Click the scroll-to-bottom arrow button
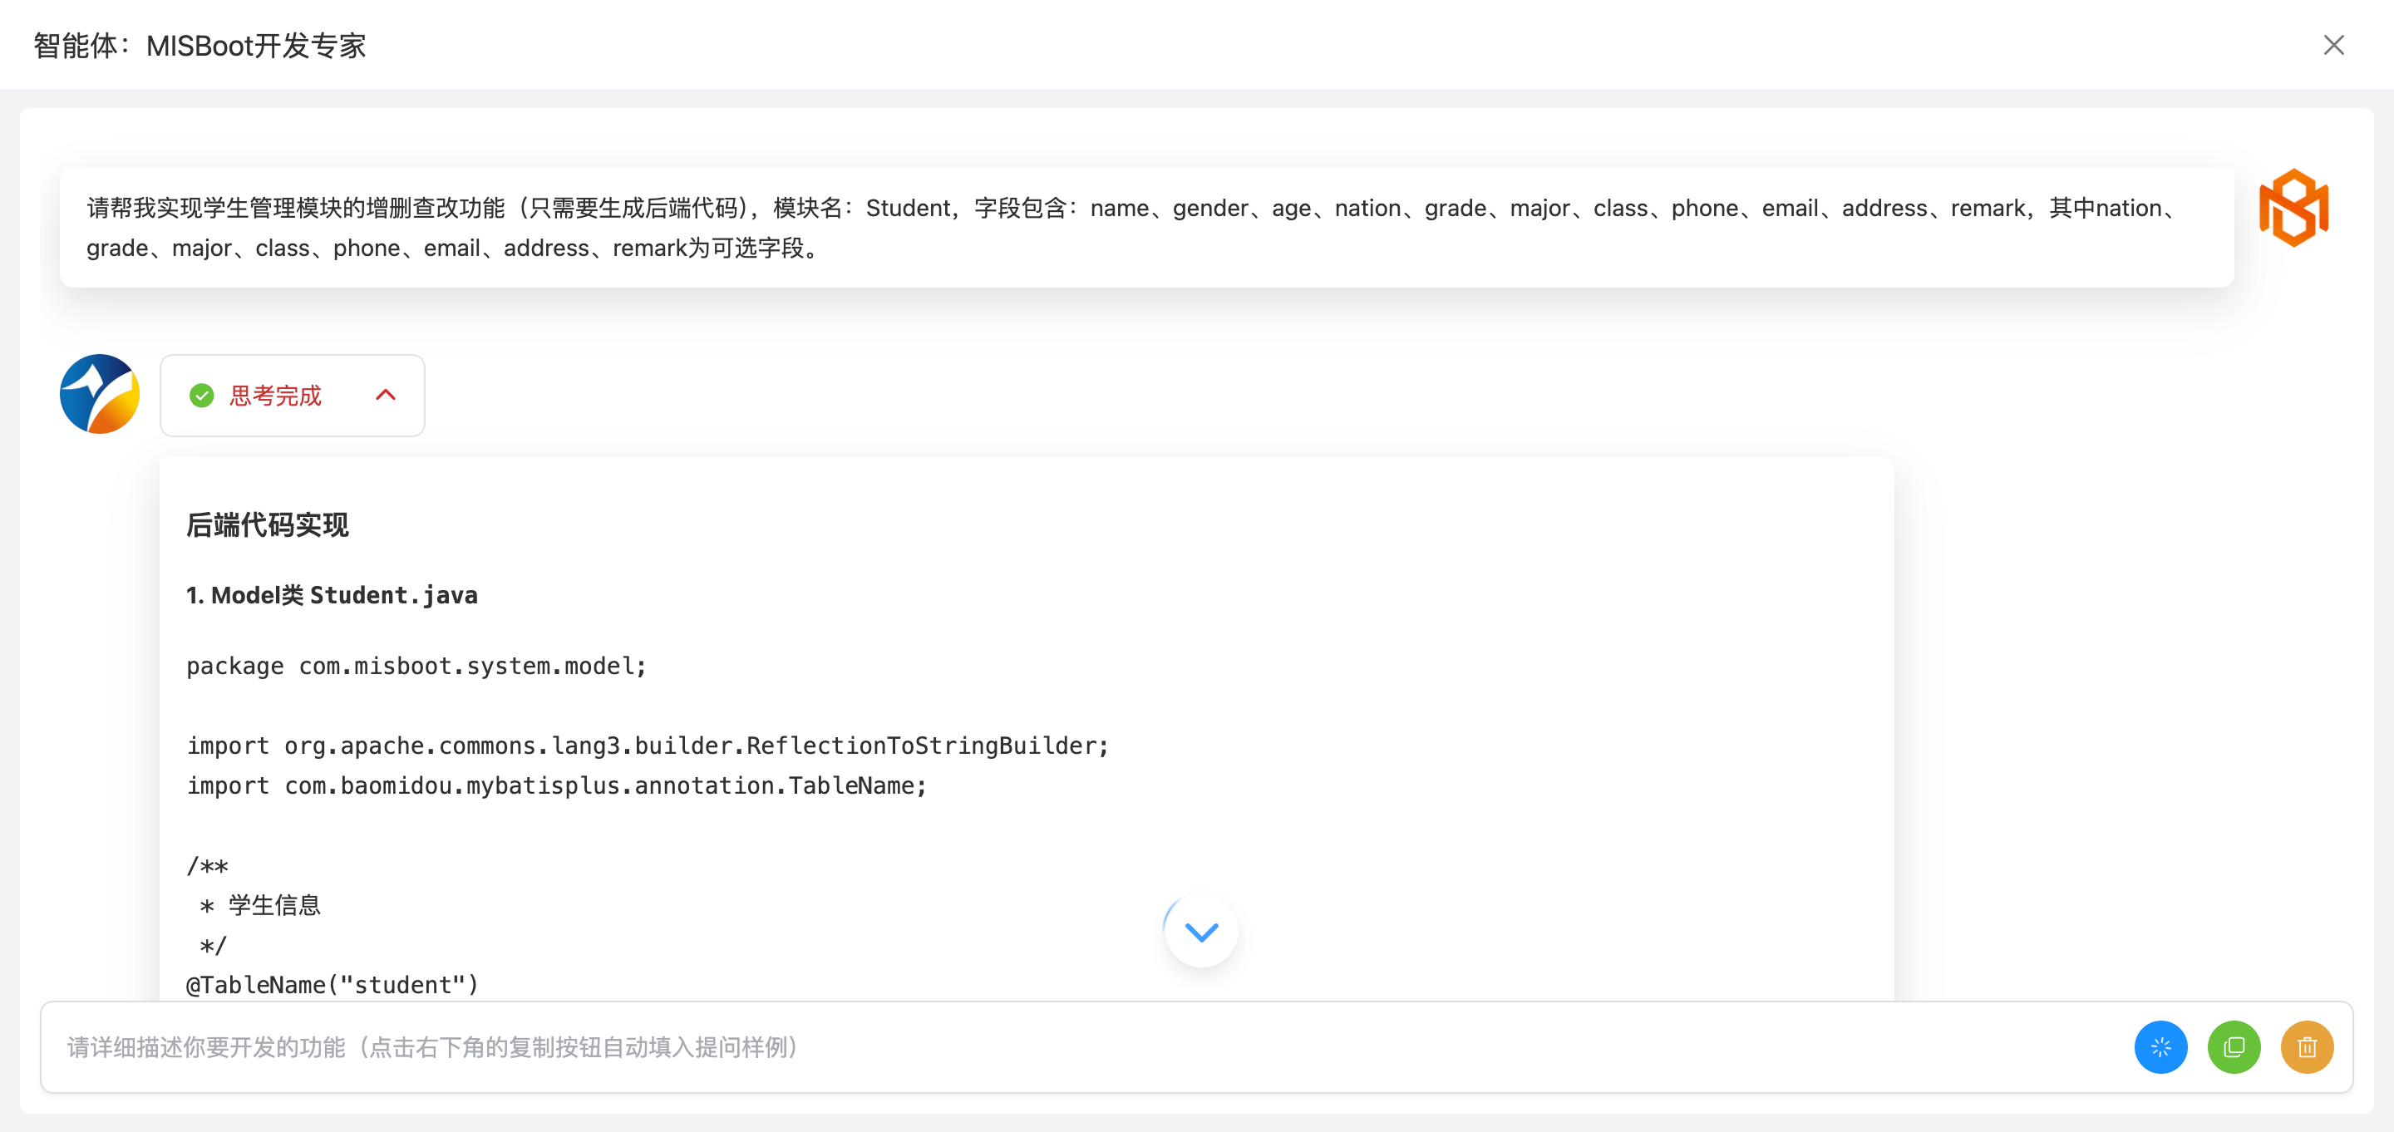2394x1132 pixels. (x=1200, y=930)
